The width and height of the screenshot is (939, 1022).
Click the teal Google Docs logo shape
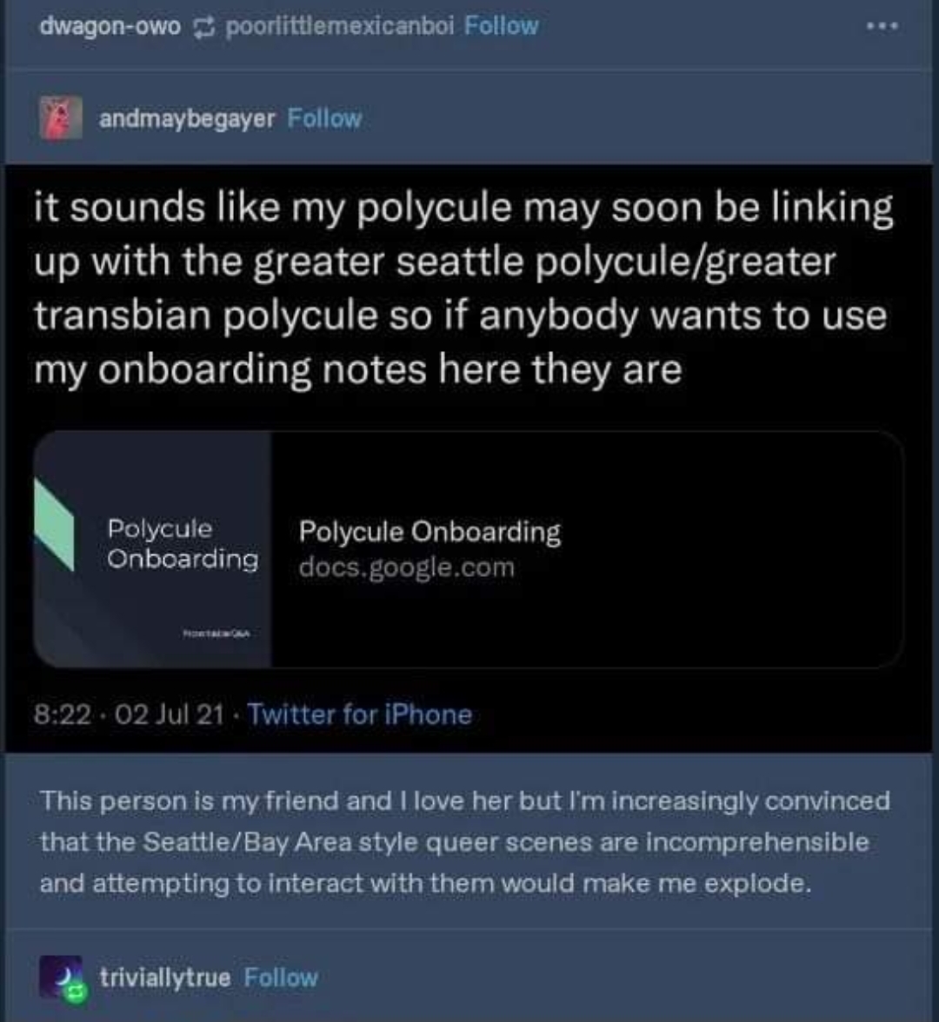[54, 525]
